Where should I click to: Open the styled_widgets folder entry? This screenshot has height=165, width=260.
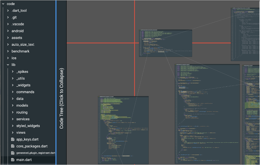[x=28, y=126]
